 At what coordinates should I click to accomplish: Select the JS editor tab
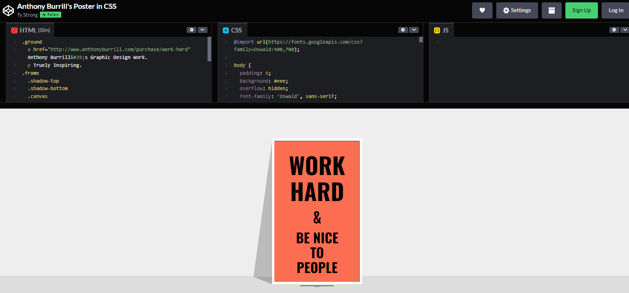click(x=441, y=30)
